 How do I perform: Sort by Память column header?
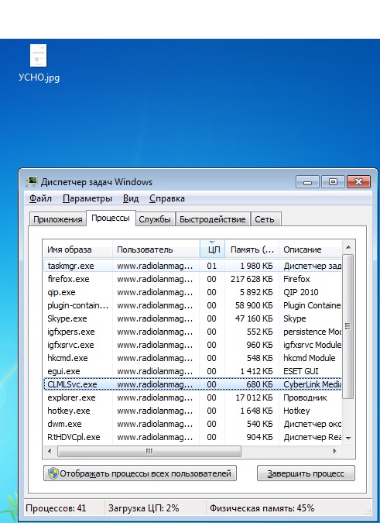[252, 249]
